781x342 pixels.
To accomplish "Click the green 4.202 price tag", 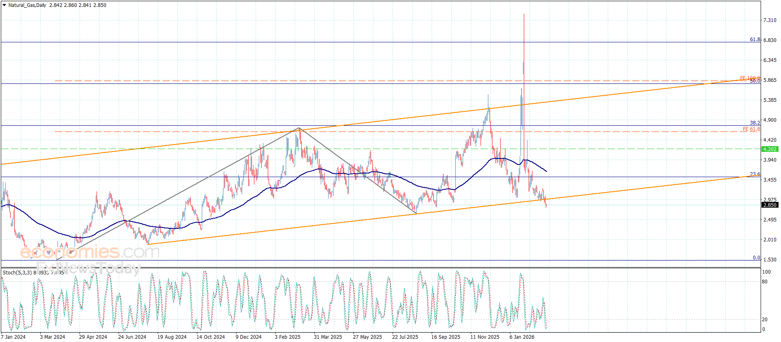I will [x=770, y=149].
